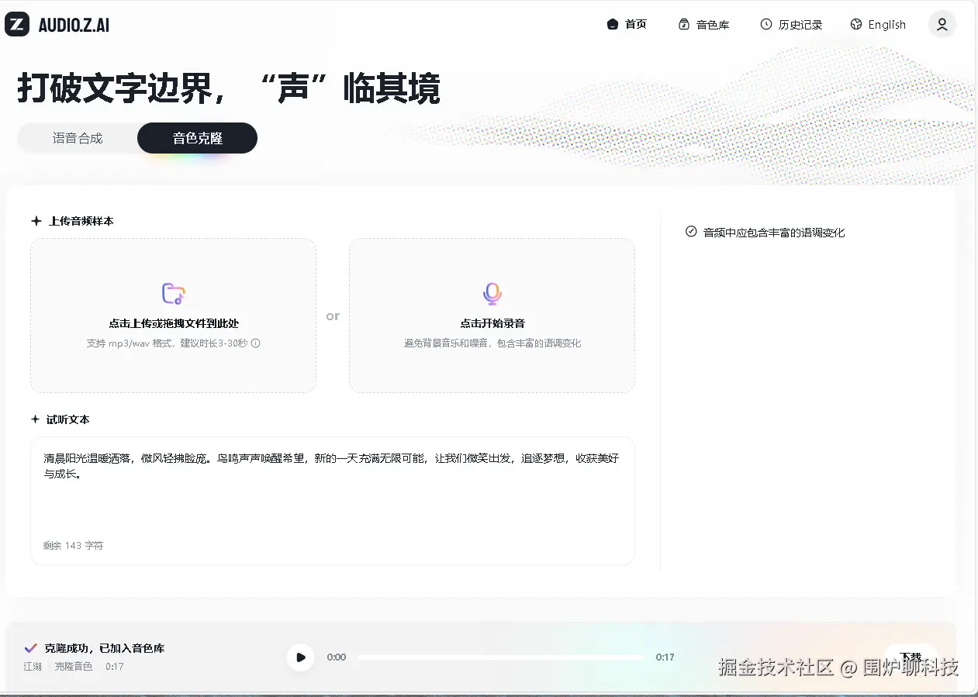
Task: Click the jar icon beside 音色库
Action: pos(683,24)
